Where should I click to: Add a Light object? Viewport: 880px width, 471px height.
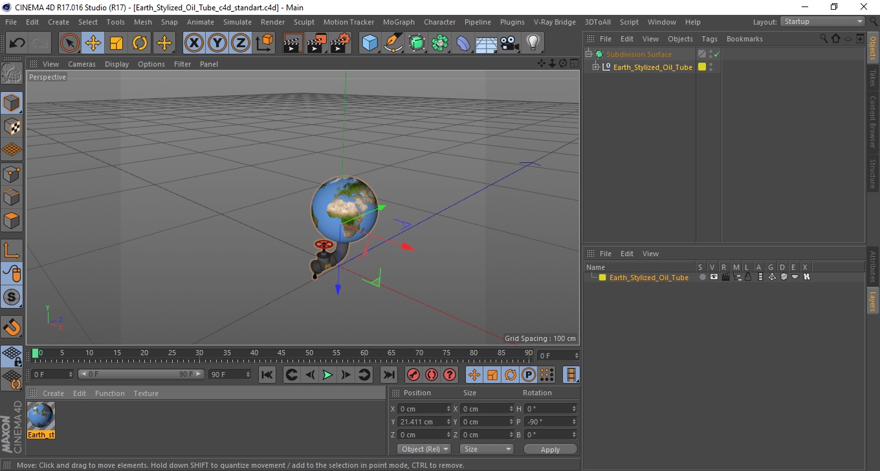click(533, 43)
